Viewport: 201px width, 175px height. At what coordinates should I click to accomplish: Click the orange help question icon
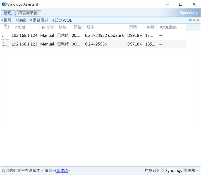[194, 20]
